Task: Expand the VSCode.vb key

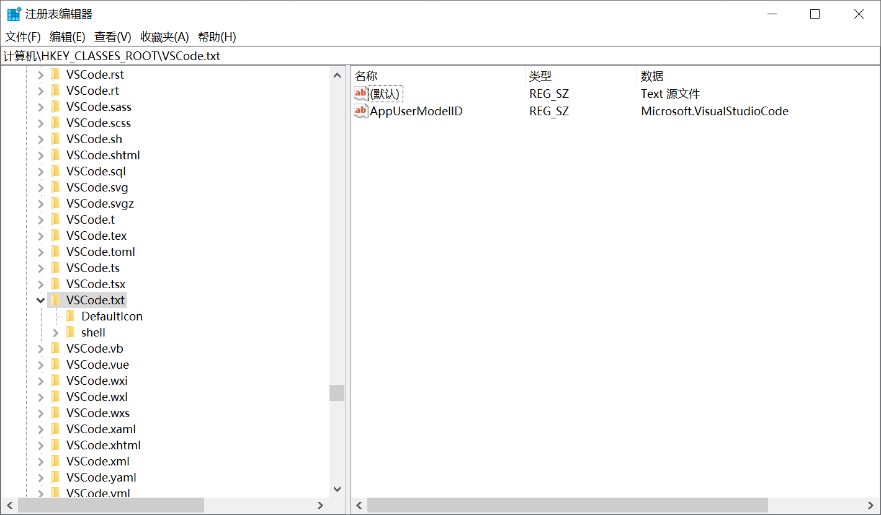Action: (41, 348)
